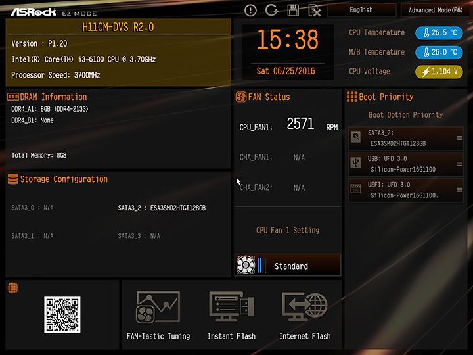Click the Boot Option Priority heading
473x355 pixels.
tap(406, 115)
